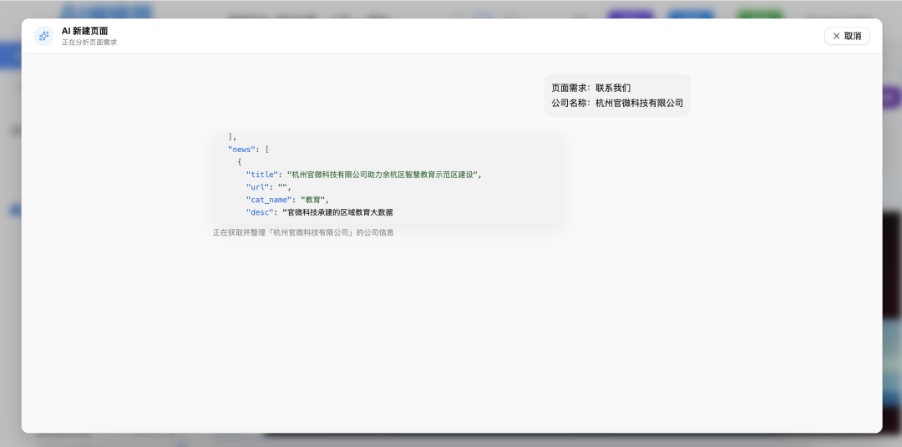The width and height of the screenshot is (902, 447).
Task: Click the '页面需求：联系我们' message line
Action: [x=590, y=88]
